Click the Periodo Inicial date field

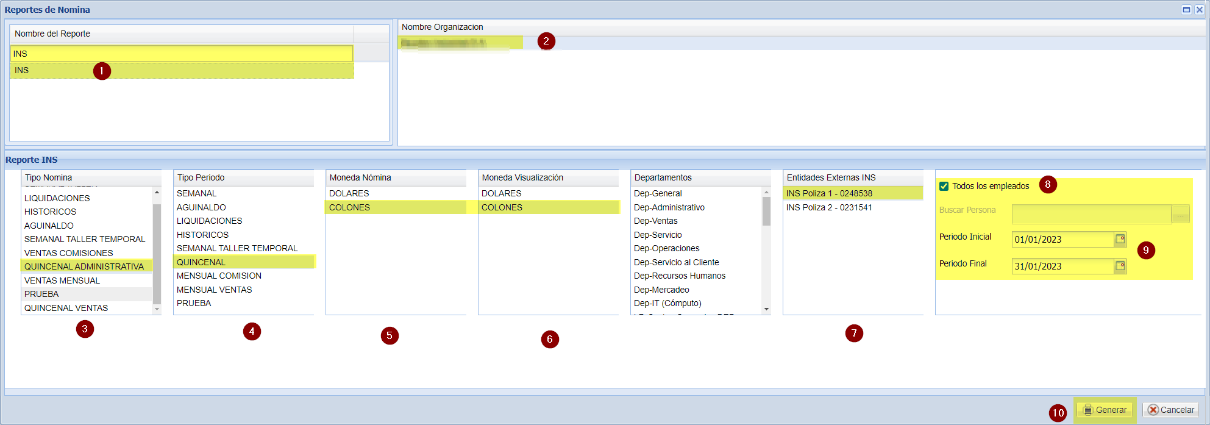[x=1063, y=239]
